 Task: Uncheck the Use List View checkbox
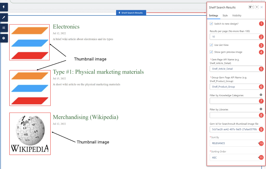click(x=211, y=45)
